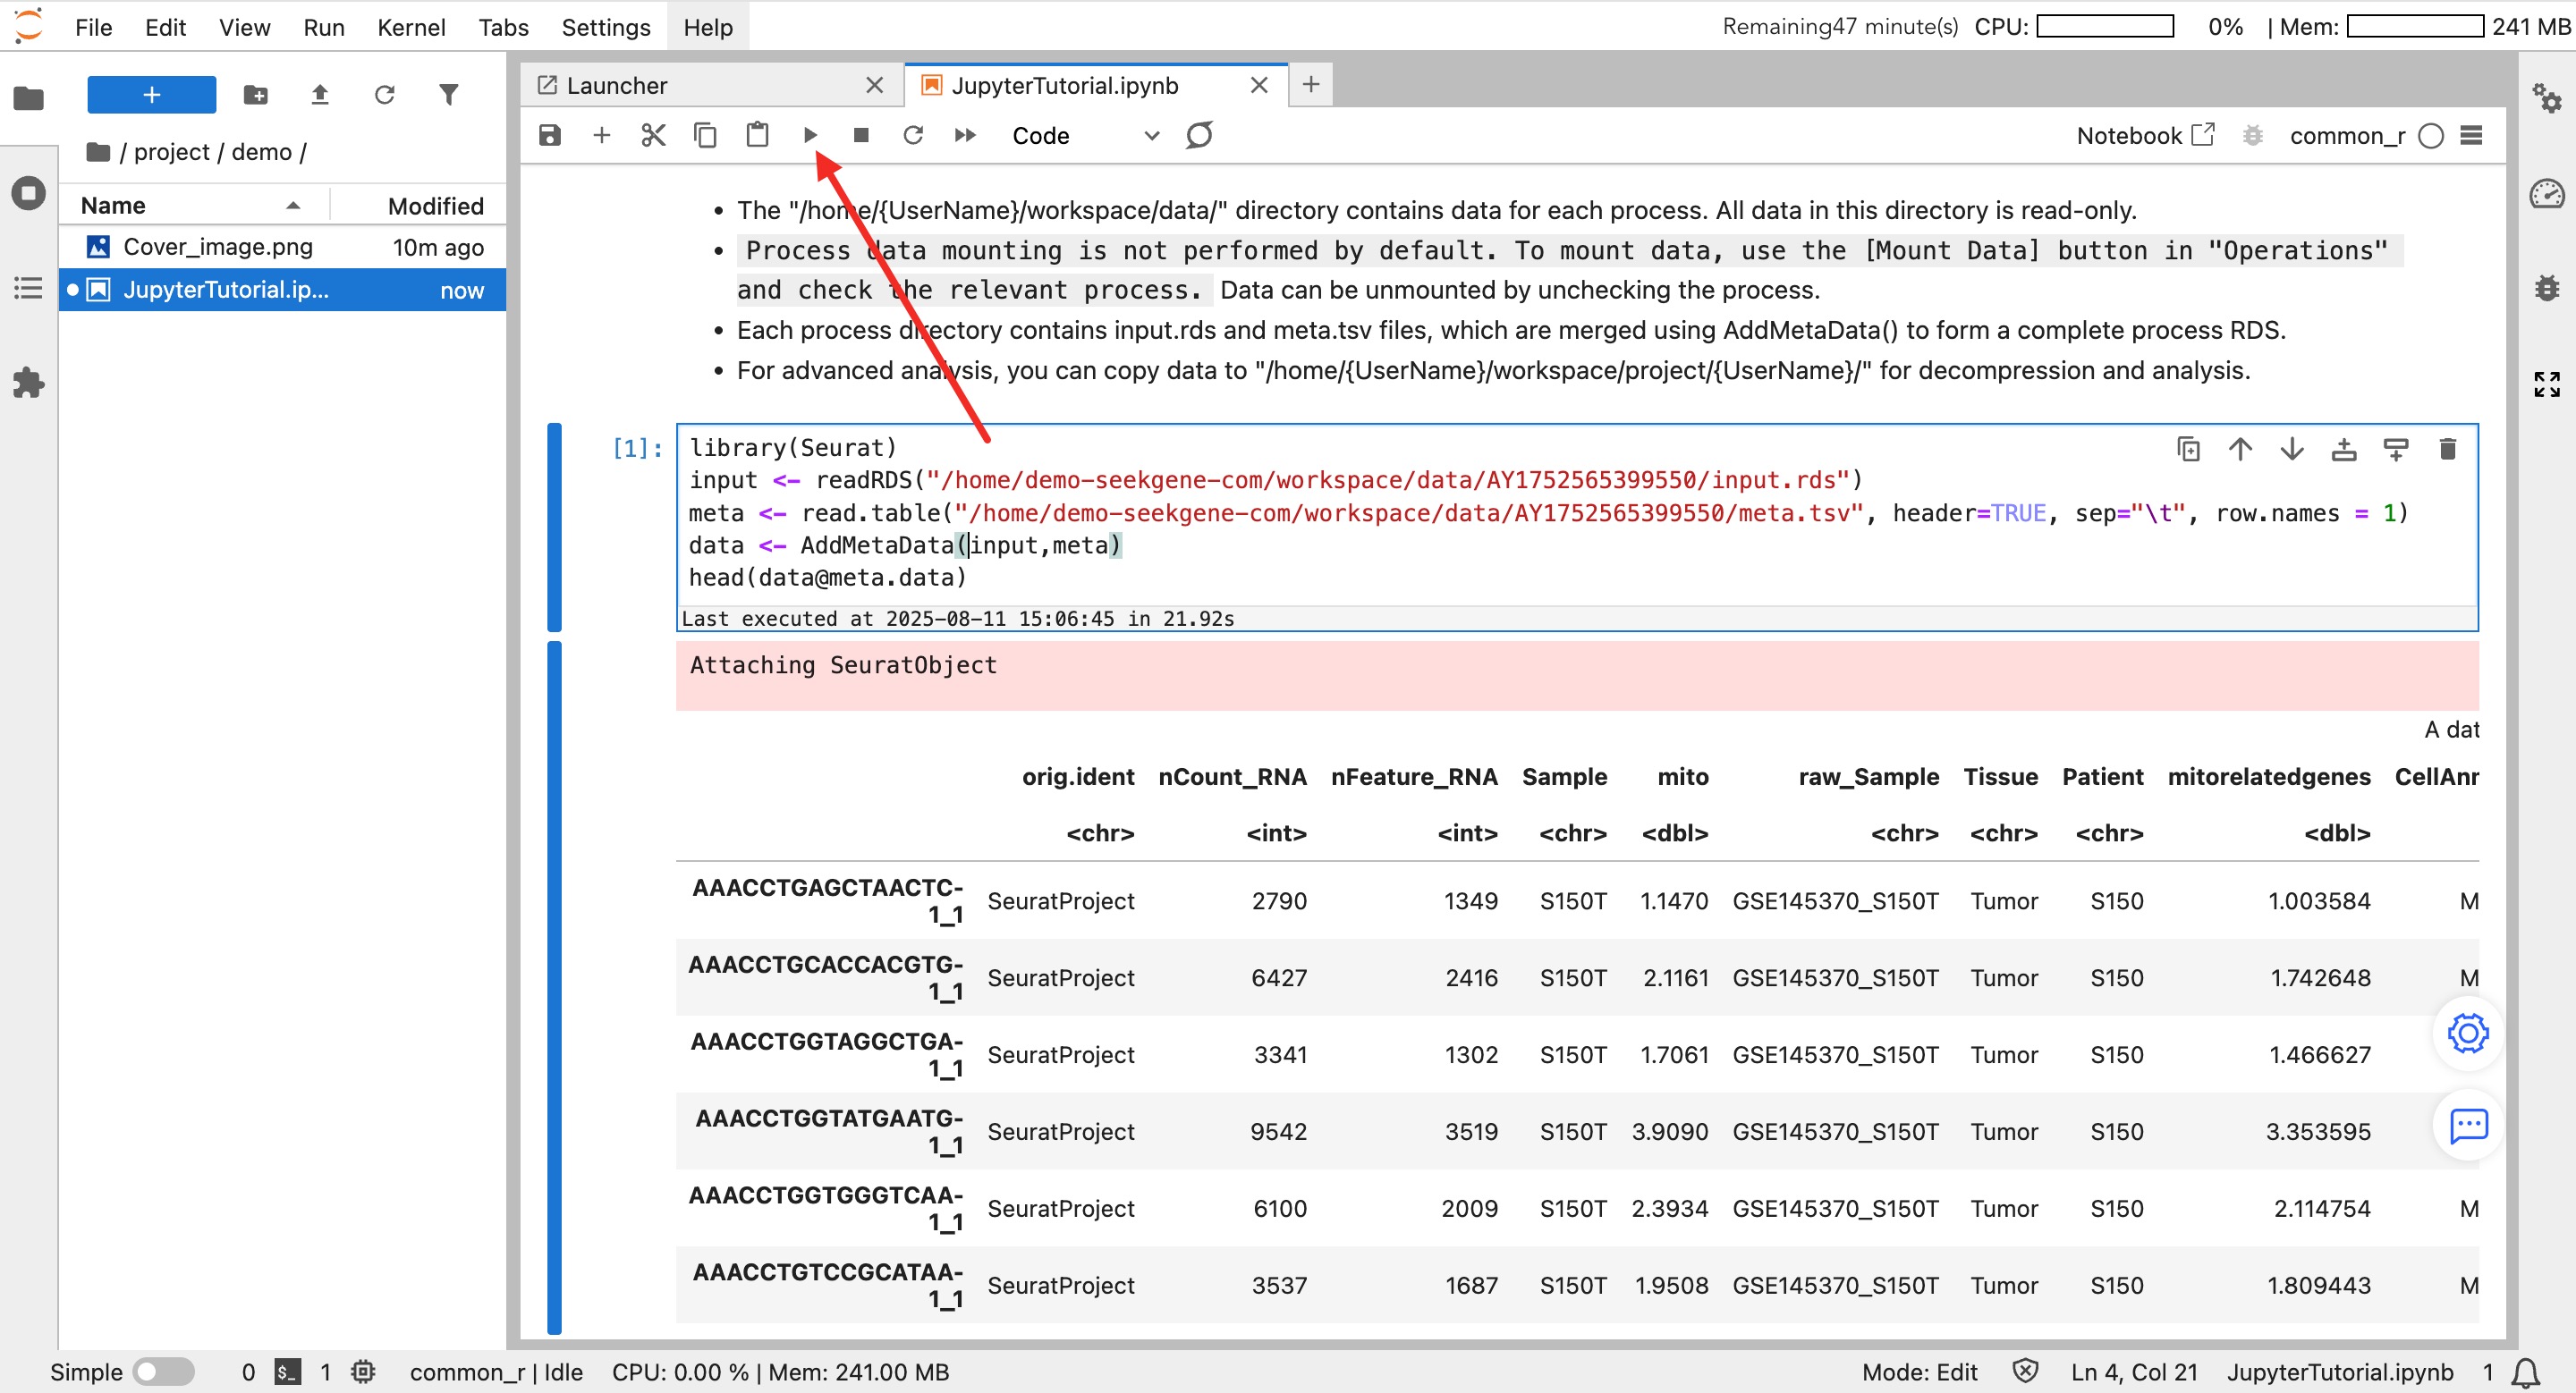Image resolution: width=2576 pixels, height=1393 pixels.
Task: Open the Table of Contents sidebar
Action: click(28, 289)
